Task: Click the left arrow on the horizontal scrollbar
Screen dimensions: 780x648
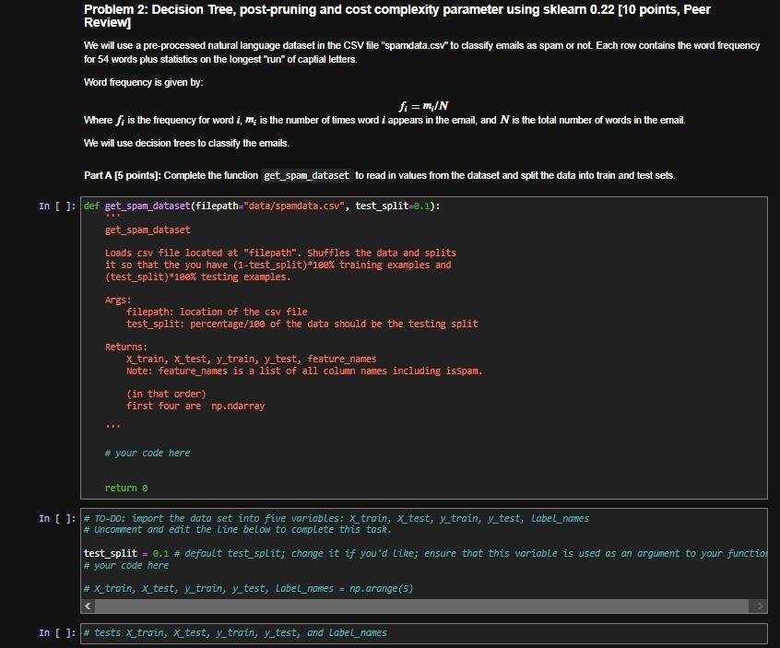Action: click(x=86, y=607)
